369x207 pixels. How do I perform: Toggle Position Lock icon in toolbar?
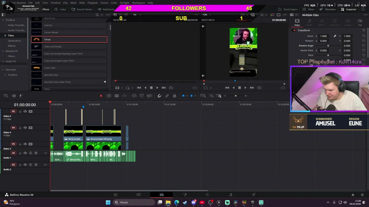click(x=174, y=96)
